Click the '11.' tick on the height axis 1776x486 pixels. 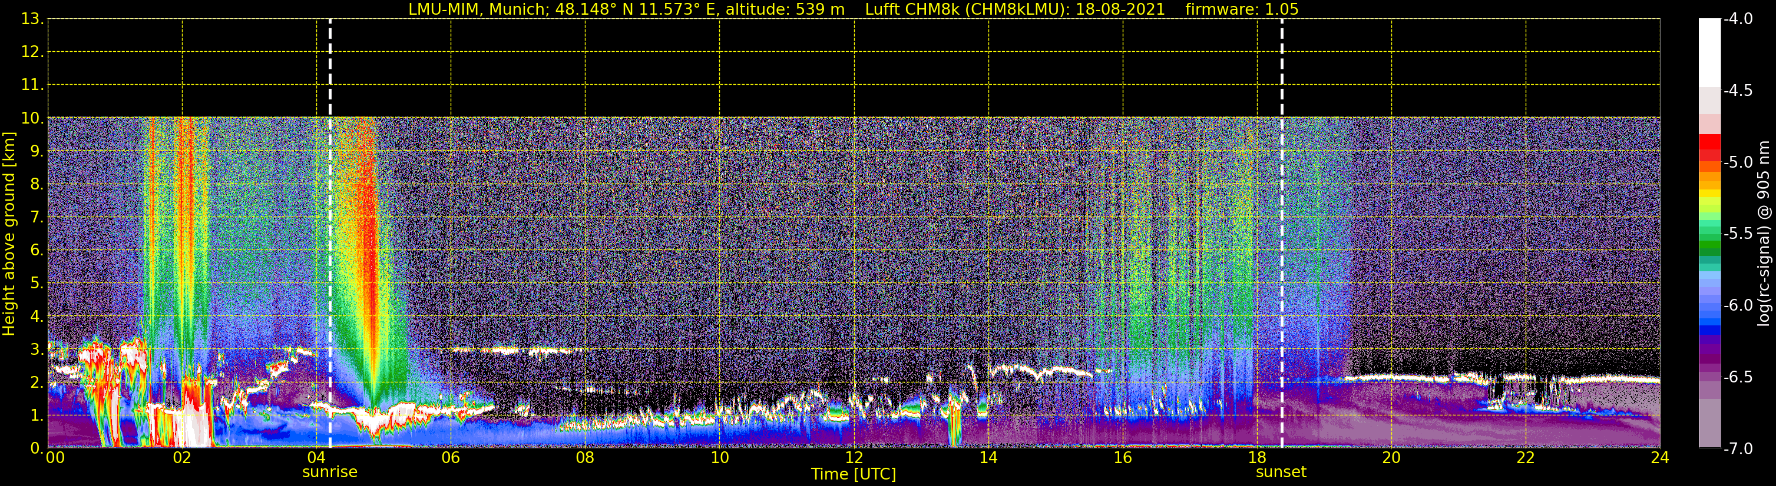point(32,85)
